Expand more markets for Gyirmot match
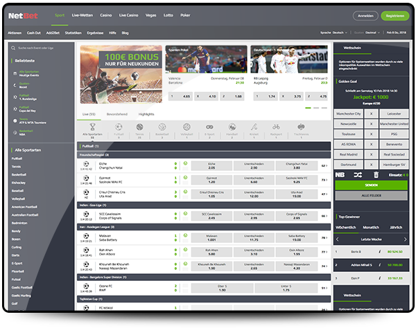The width and height of the screenshot is (416, 328). tap(324, 180)
